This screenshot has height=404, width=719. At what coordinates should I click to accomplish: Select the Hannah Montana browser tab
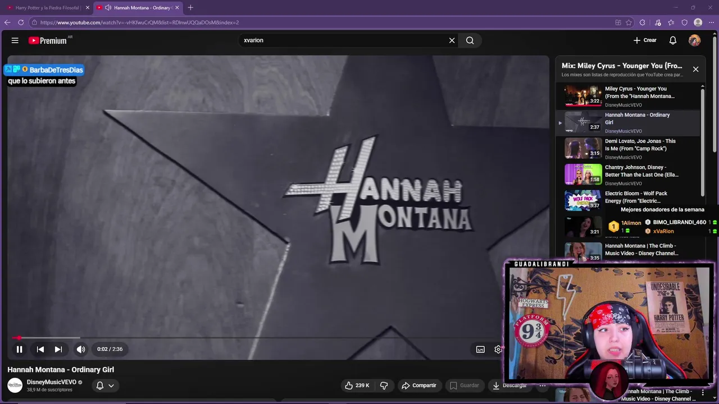[x=138, y=8]
